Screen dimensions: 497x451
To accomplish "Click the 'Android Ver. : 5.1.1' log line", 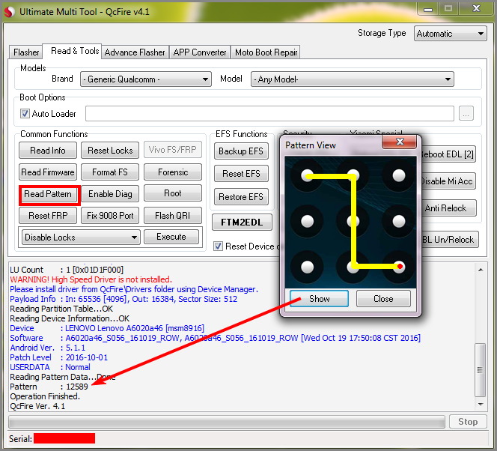I will (x=48, y=348).
